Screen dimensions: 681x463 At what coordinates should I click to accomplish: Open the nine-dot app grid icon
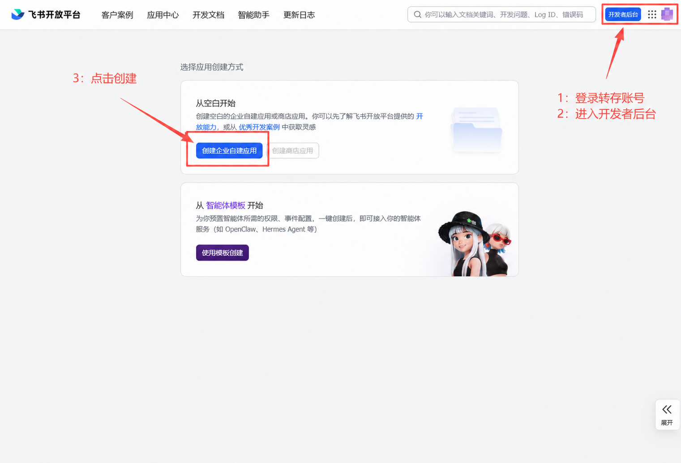(652, 14)
